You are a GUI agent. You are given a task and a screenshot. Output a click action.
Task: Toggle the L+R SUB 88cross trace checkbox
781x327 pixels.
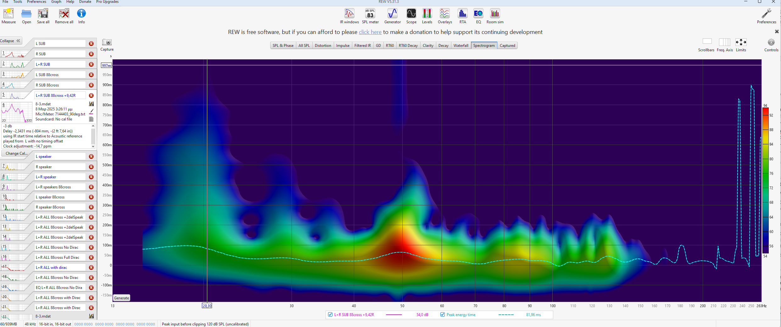click(330, 314)
